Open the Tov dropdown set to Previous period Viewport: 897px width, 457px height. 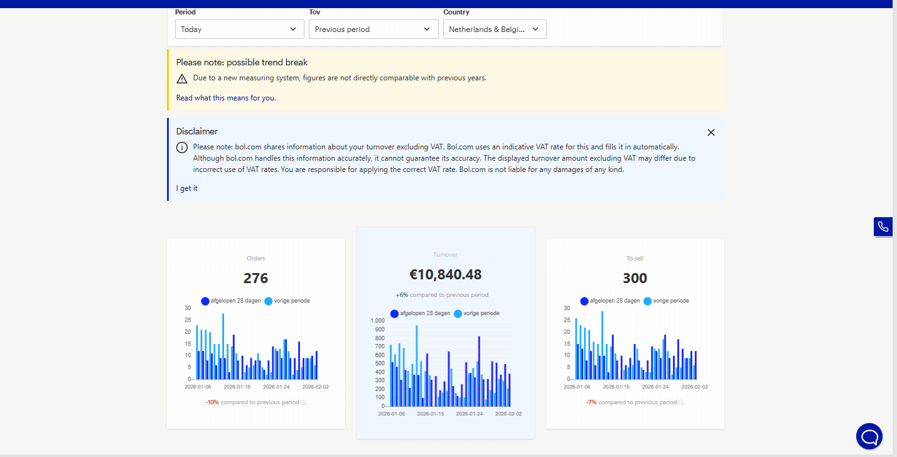373,29
